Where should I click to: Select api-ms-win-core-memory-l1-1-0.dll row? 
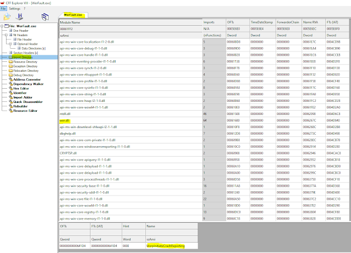point(204,219)
